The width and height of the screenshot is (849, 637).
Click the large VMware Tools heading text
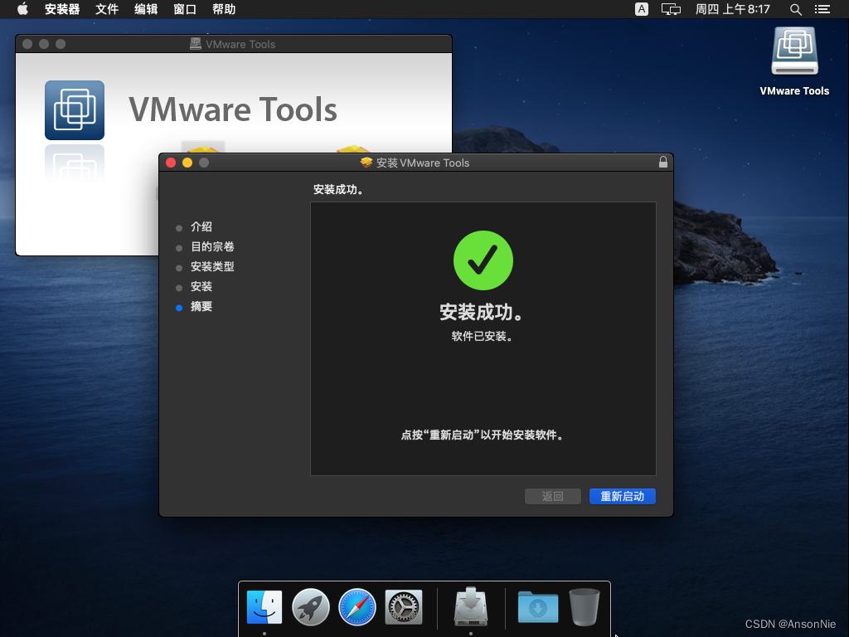(x=233, y=110)
